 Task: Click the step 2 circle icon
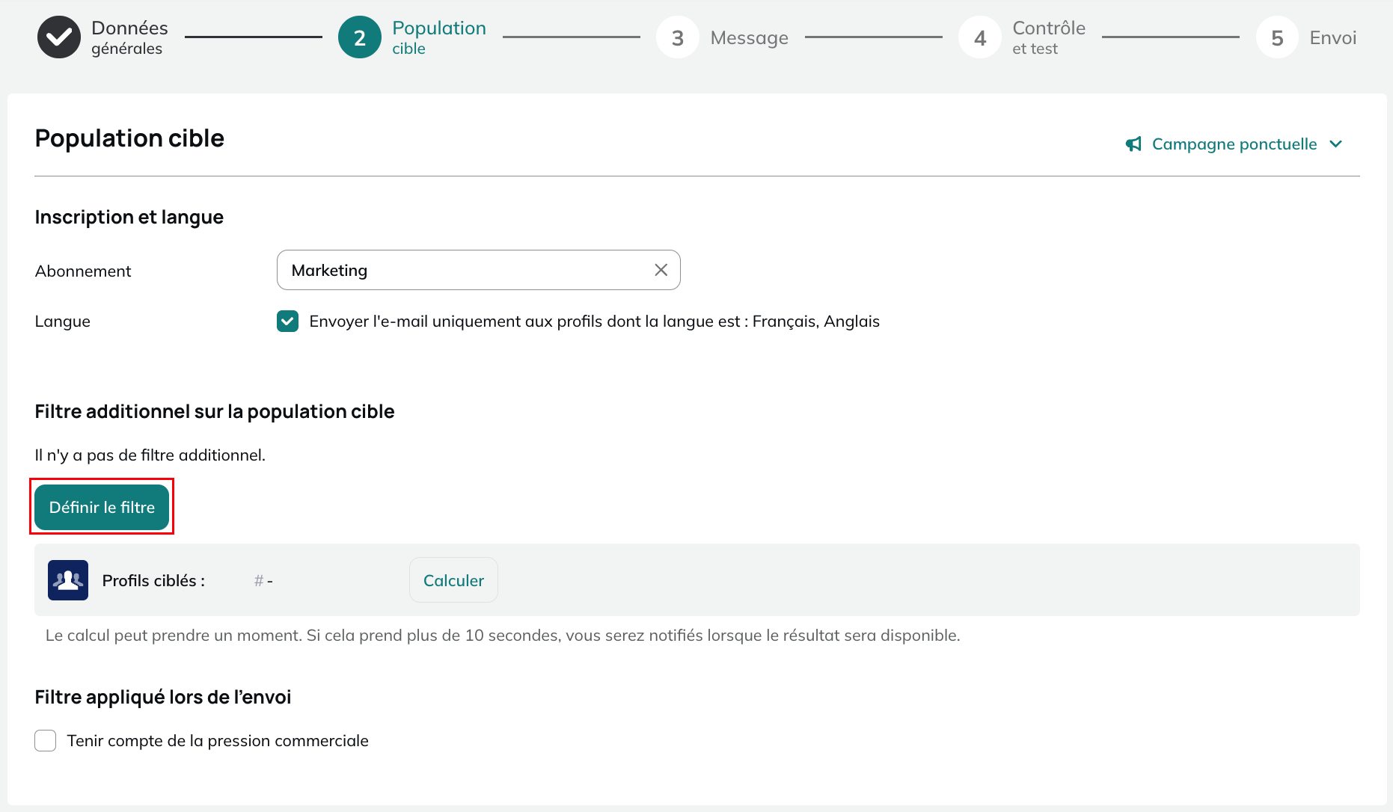[x=360, y=37]
